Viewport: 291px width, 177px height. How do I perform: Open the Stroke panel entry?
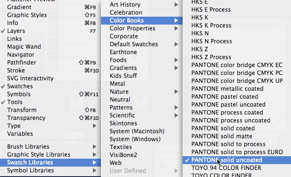pyautogui.click(x=50, y=70)
